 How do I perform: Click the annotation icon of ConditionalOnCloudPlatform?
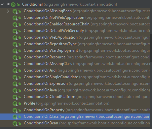point(15,97)
